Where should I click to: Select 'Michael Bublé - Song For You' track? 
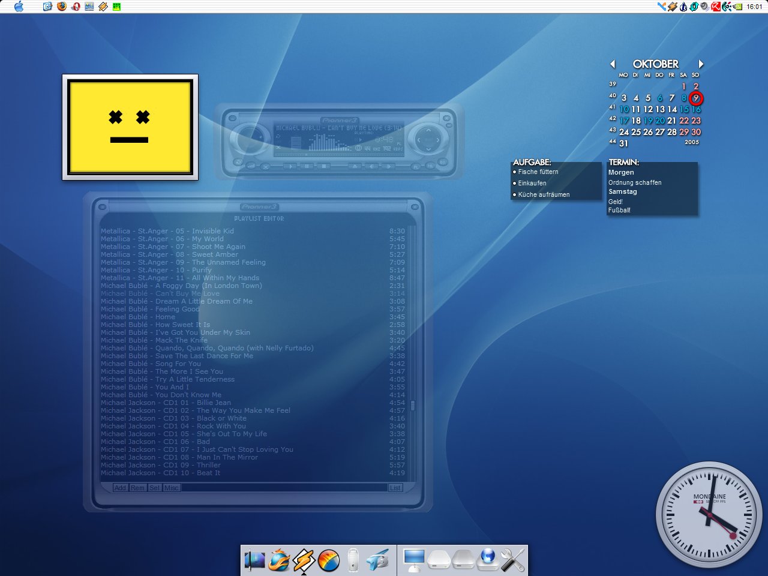(x=253, y=364)
